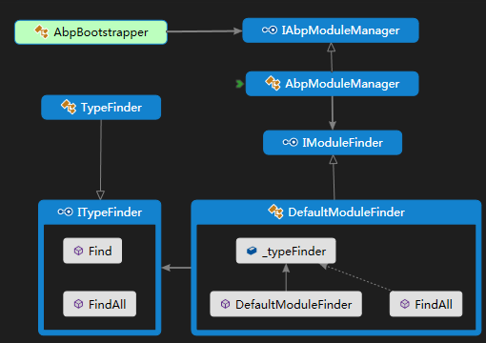Click the class icon on DefaultModuleFinder group
Image resolution: width=486 pixels, height=343 pixels.
275,212
